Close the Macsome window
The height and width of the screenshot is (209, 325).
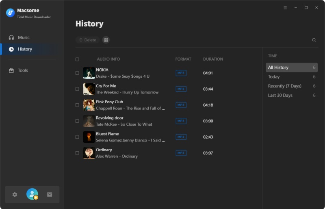[x=316, y=8]
